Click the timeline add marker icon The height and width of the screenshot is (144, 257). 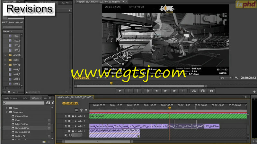(x=86, y=110)
